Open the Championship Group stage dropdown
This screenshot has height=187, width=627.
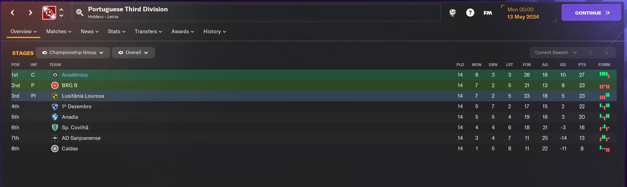click(x=73, y=53)
